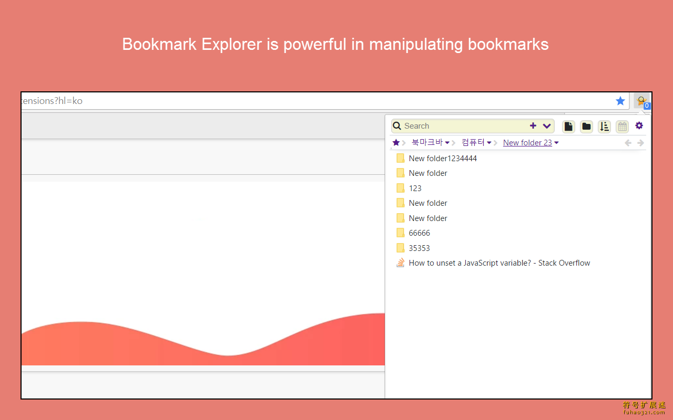Click folder icon beside 35353
The image size is (673, 420).
point(401,248)
